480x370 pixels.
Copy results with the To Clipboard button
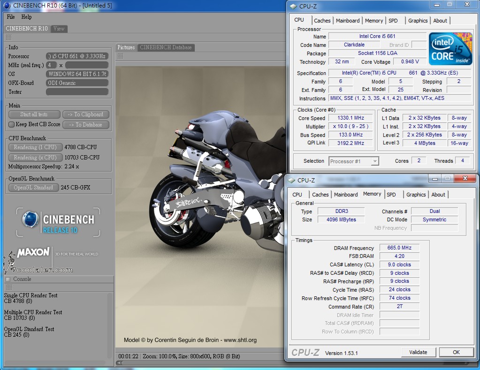[x=86, y=114]
